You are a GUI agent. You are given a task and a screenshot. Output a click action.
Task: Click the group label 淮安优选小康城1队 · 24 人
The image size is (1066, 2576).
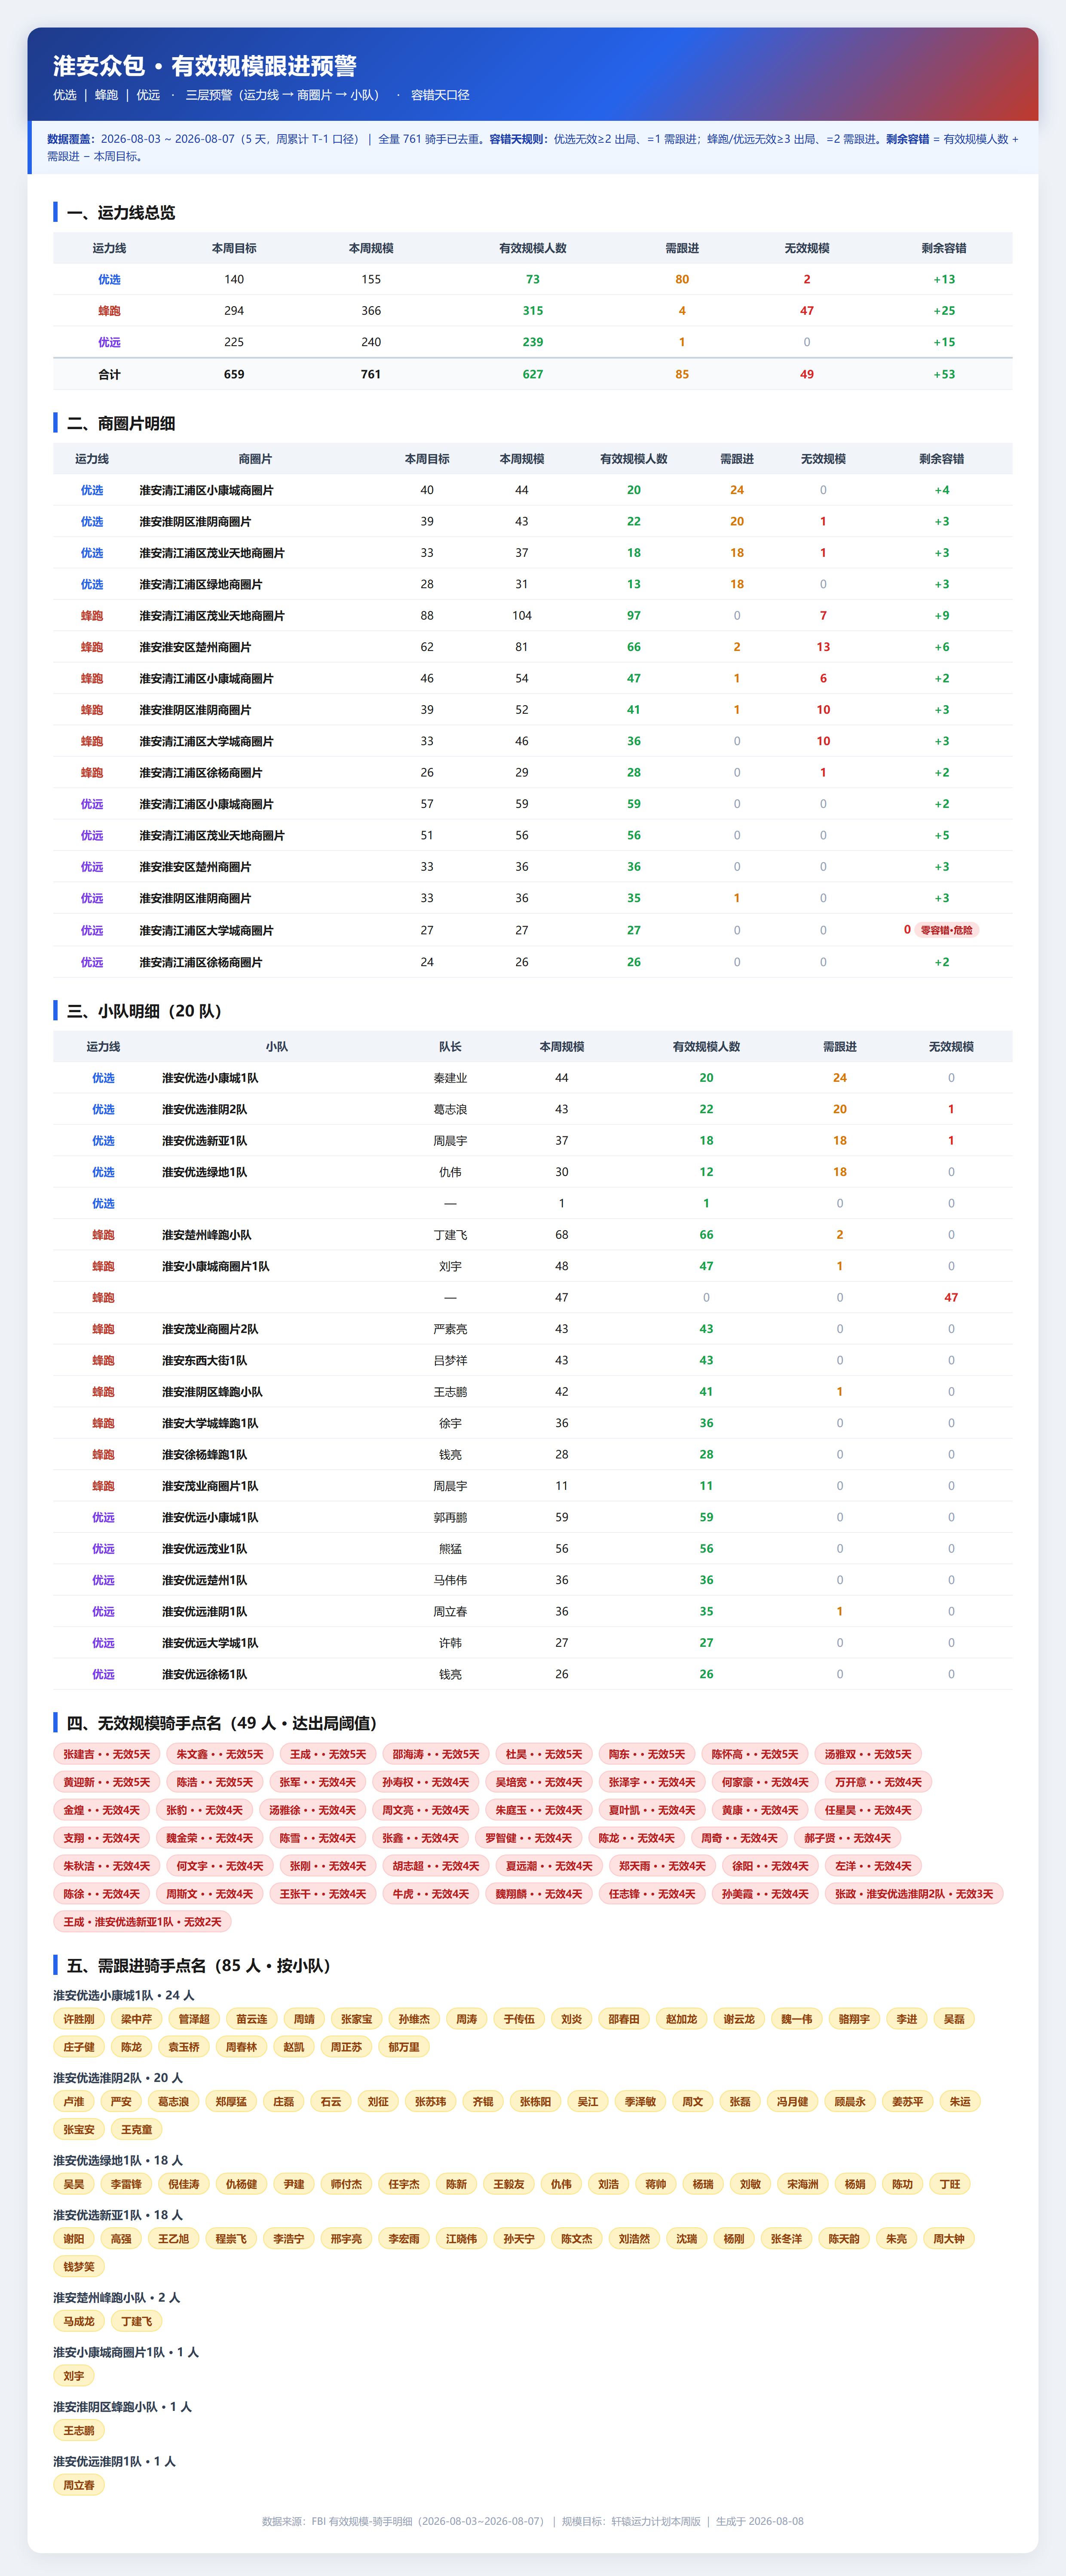coord(124,1996)
